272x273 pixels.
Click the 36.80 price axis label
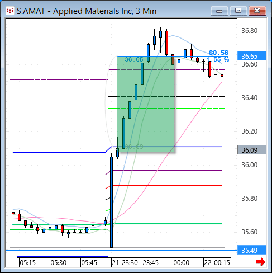click(250, 31)
